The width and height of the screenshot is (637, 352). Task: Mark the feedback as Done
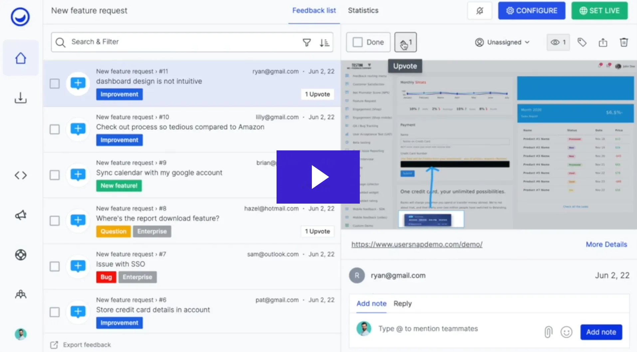click(368, 42)
